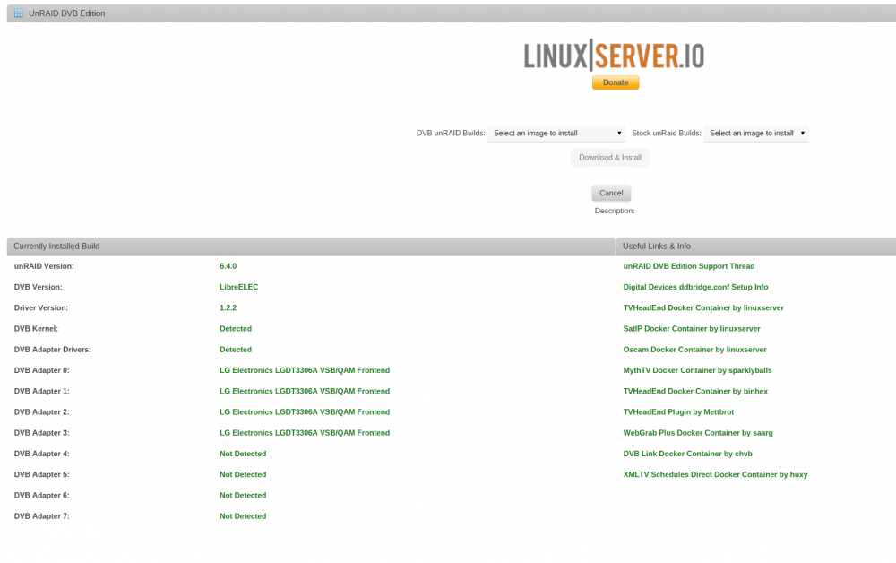Viewport: 896px width, 563px height.
Task: Open Oscam Docker Container by linuxserver link
Action: tap(695, 350)
